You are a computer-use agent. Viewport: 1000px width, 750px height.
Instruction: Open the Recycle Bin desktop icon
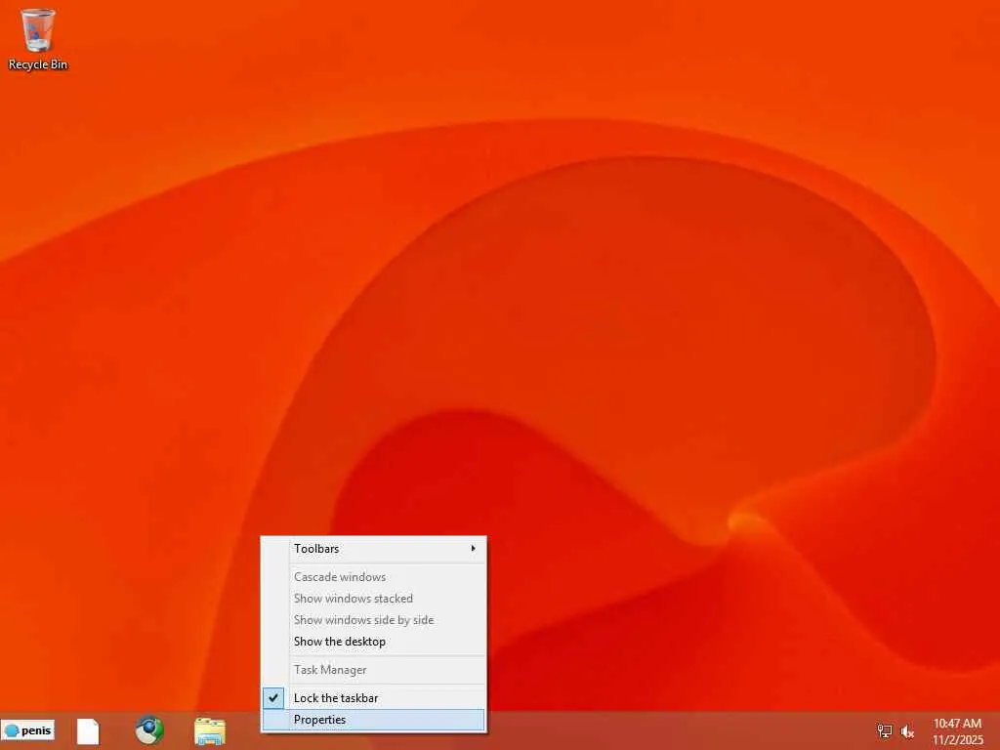[38, 39]
